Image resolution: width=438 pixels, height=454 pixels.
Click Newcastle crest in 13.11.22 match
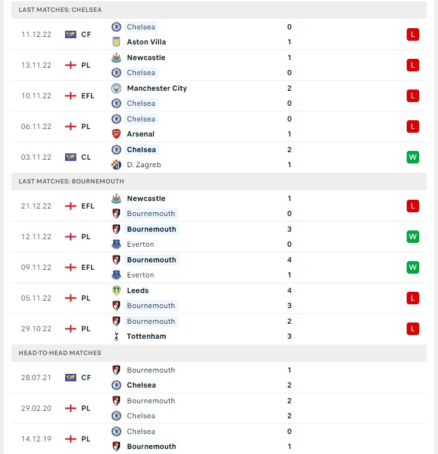(x=116, y=58)
